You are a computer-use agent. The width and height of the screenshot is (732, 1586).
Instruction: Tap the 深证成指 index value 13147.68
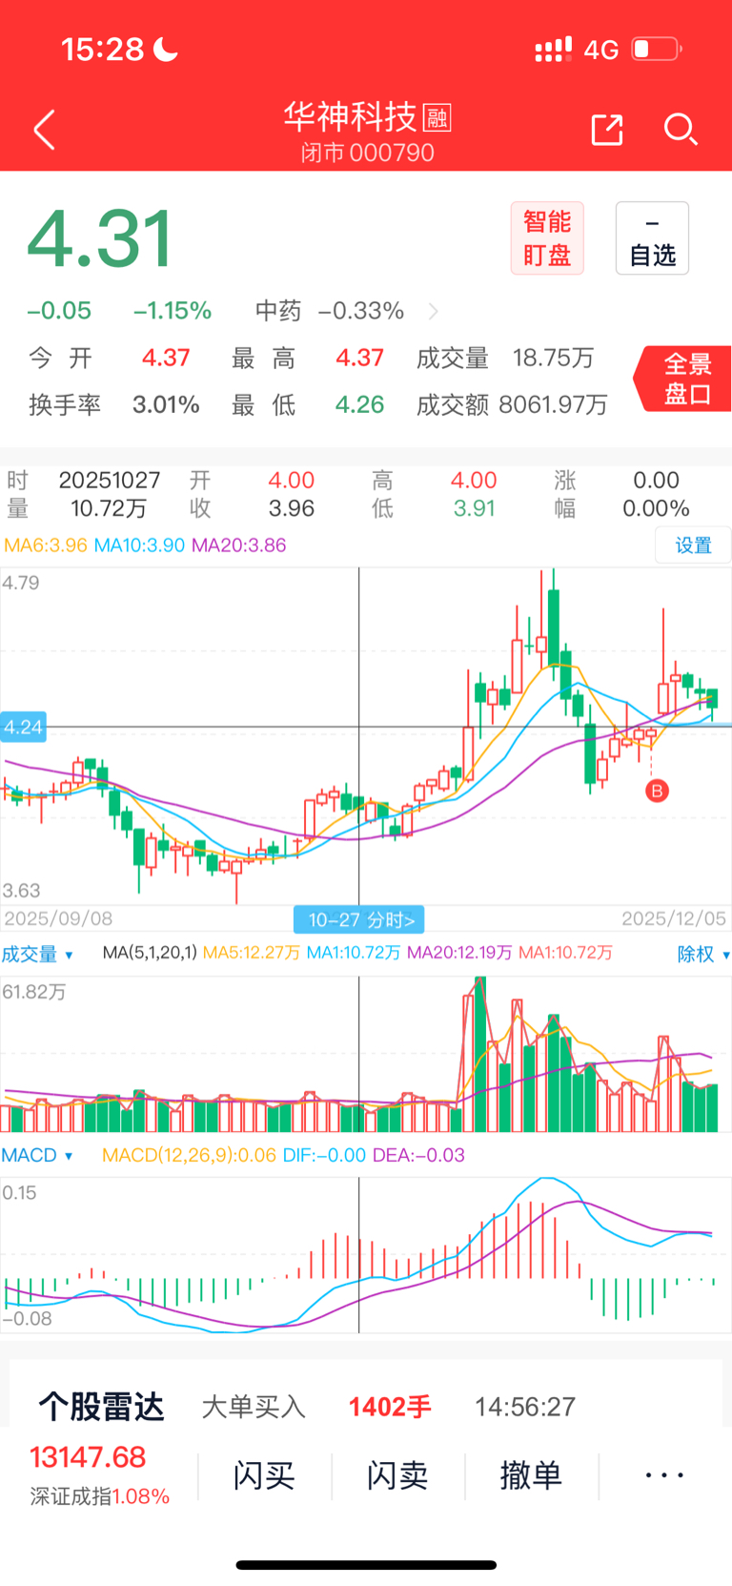tap(88, 1457)
